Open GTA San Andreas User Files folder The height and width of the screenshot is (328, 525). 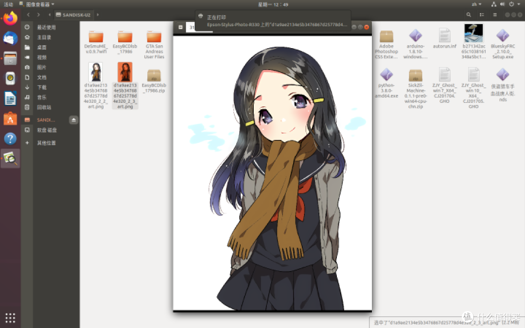(x=154, y=45)
